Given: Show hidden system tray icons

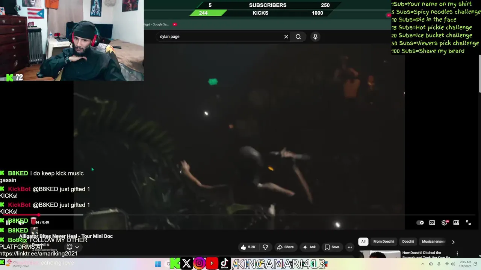Looking at the screenshot, I should [x=422, y=264].
